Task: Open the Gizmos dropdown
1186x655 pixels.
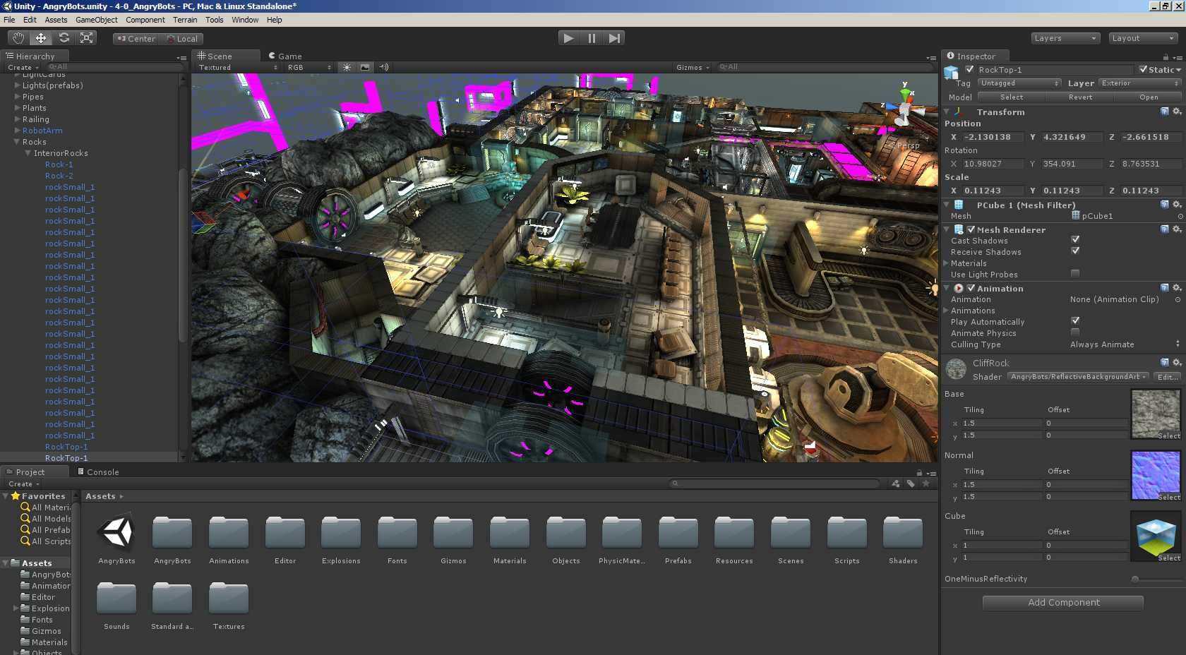Action: 693,67
